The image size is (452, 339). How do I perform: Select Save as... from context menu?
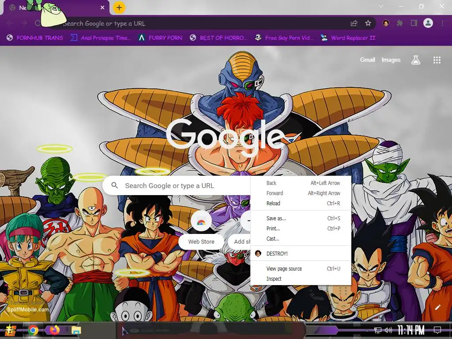pos(301,218)
